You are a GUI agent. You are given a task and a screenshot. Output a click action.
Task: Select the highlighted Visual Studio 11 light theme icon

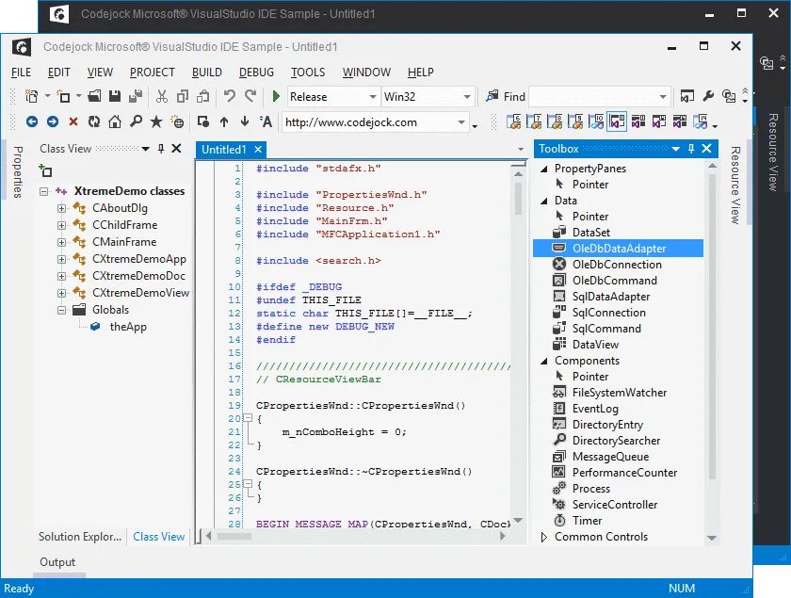coord(617,121)
